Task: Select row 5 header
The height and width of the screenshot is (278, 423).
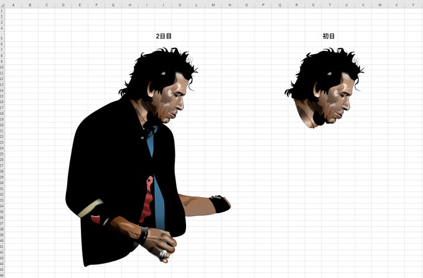Action: 2,36
